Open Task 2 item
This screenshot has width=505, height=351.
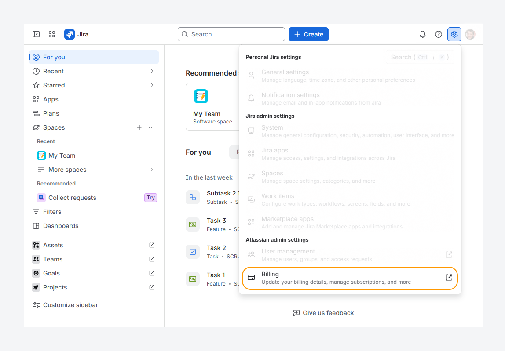point(212,252)
